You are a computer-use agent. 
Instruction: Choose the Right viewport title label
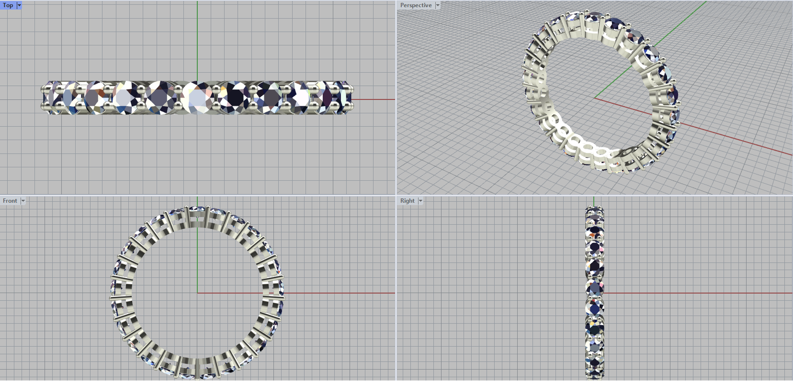tap(407, 201)
